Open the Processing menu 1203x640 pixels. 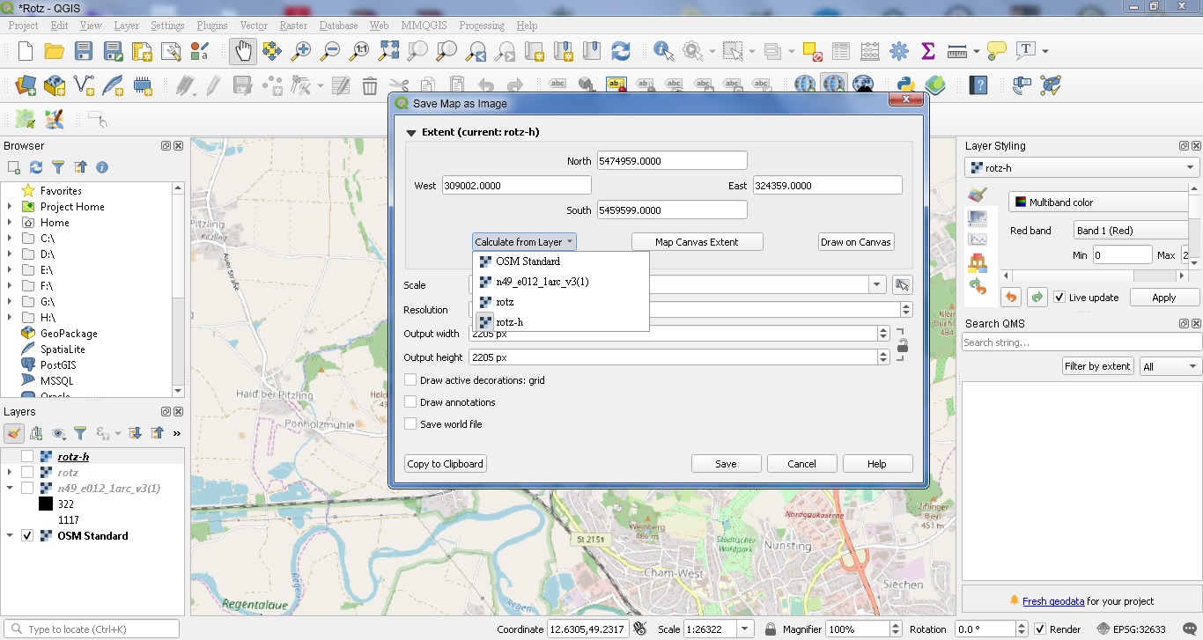coord(482,26)
